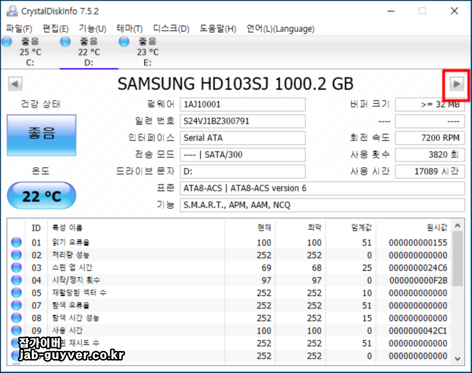472x373 pixels.
Task: Minimize the CrystalDiskInfo window
Action: pos(391,11)
